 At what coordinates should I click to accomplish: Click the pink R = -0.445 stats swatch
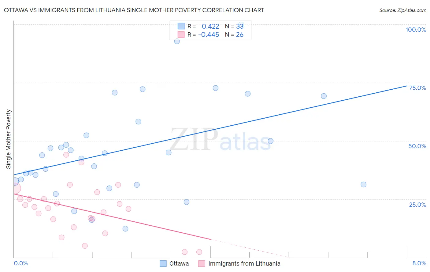[181, 34]
